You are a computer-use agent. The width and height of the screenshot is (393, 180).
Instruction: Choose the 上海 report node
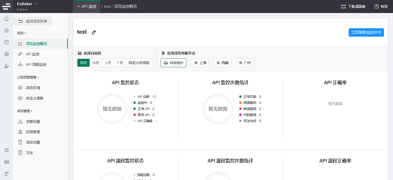coord(200,63)
